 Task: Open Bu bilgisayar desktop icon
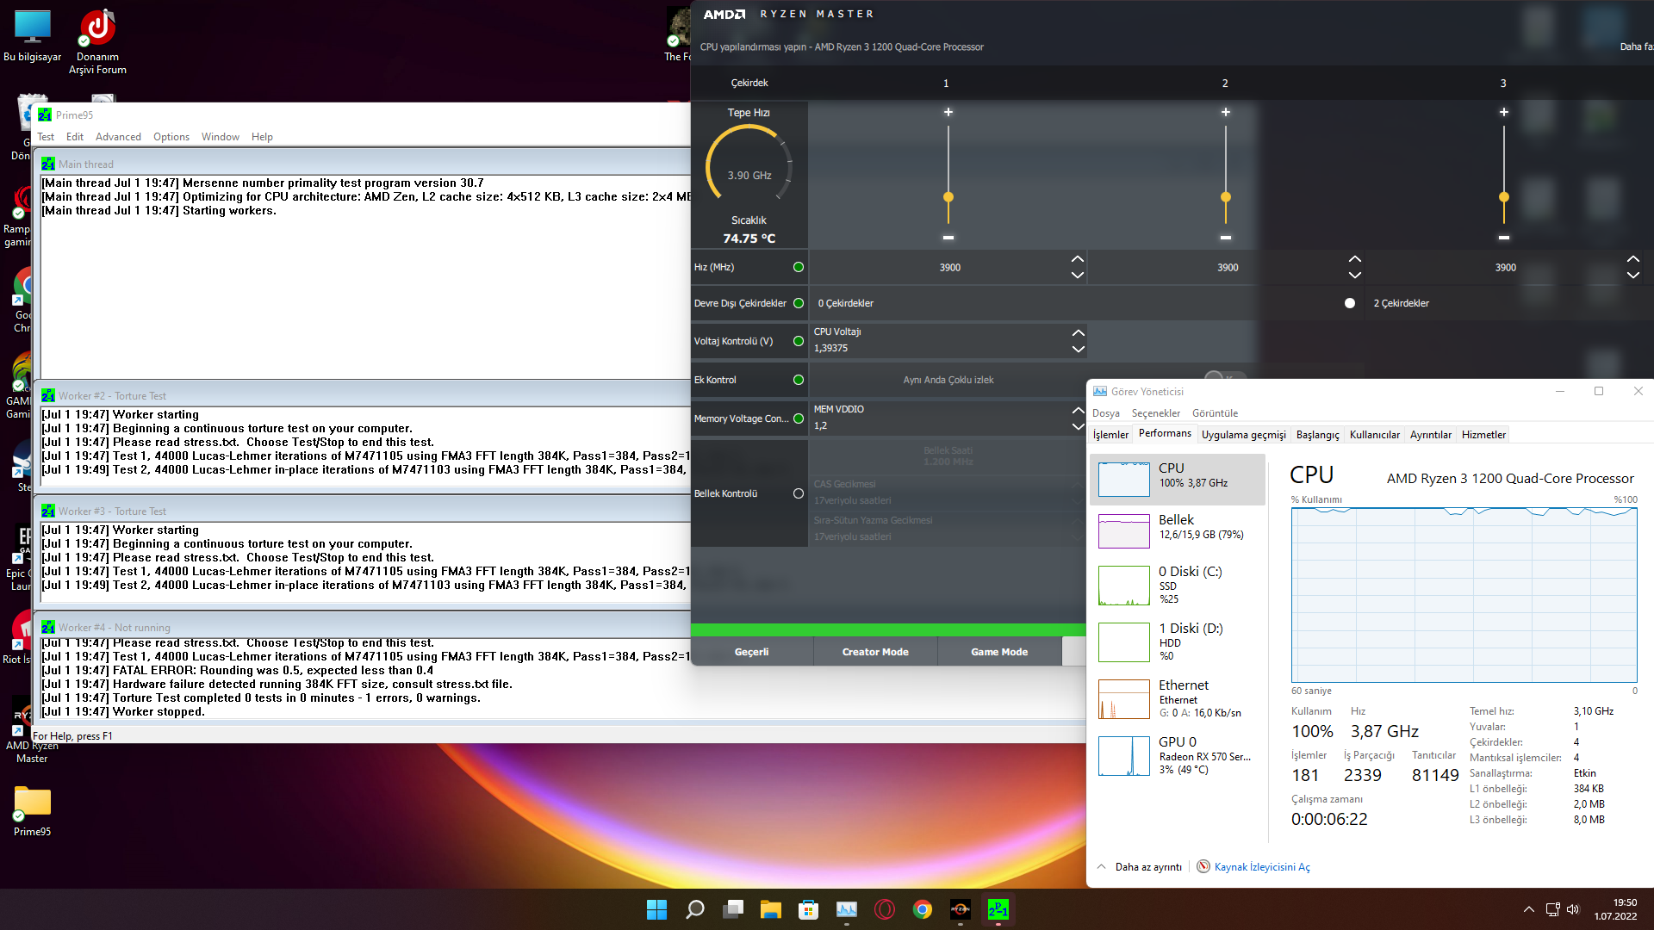coord(33,36)
